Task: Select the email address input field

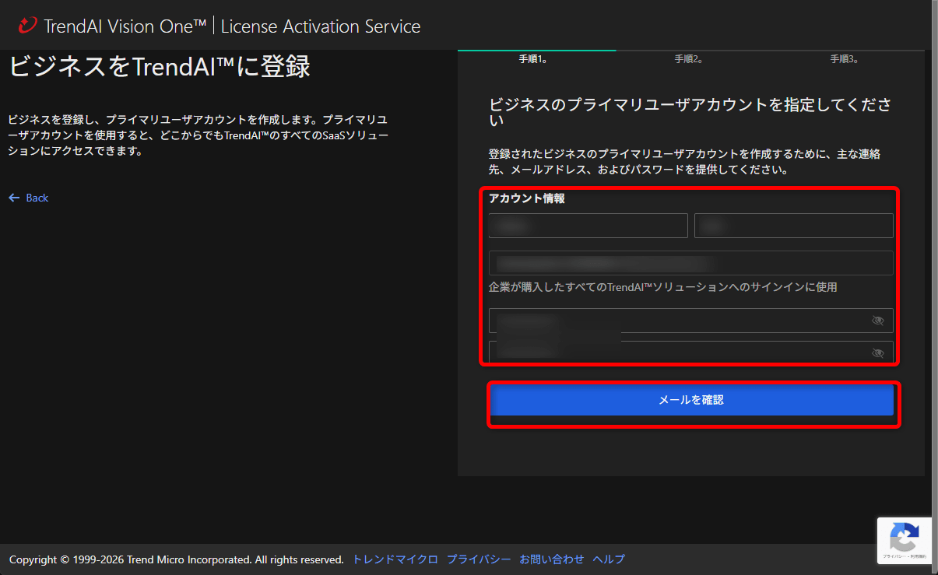Action: (x=690, y=262)
